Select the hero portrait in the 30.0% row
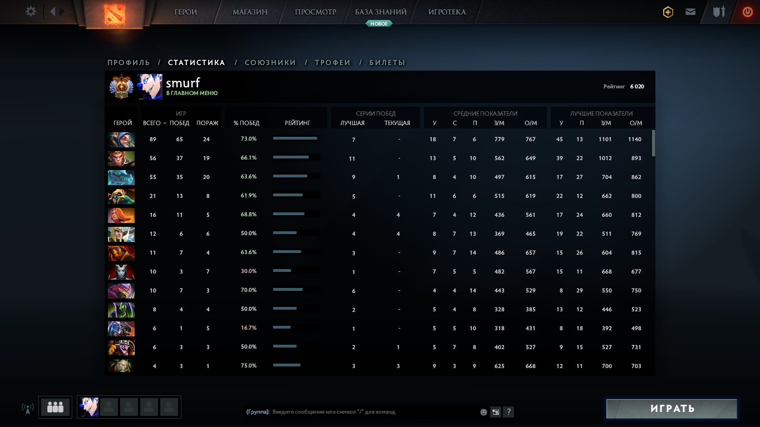Image resolution: width=760 pixels, height=427 pixels. pyautogui.click(x=121, y=272)
